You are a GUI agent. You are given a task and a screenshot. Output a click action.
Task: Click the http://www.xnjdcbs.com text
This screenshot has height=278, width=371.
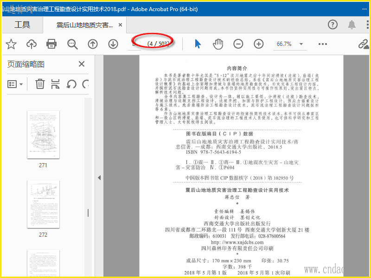pos(237,242)
